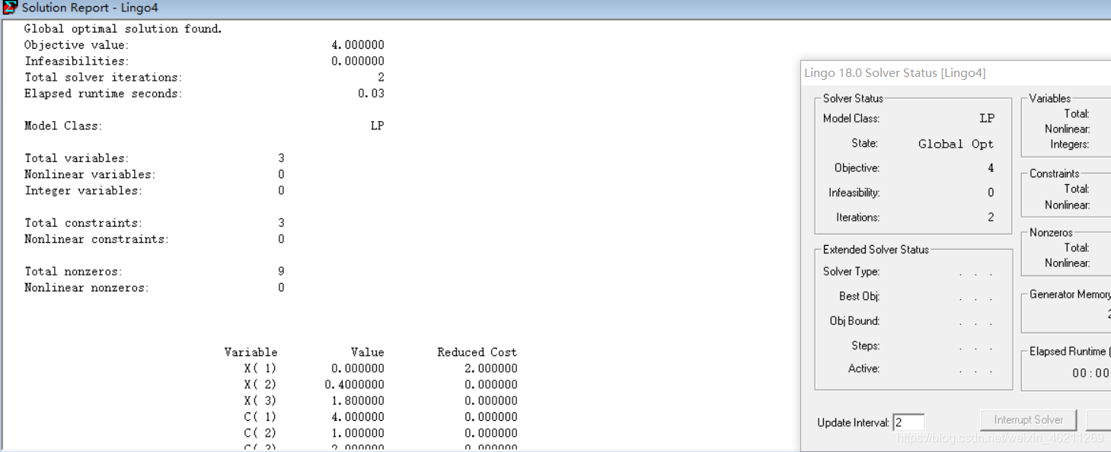
Task: Select the X( 2) variable row name
Action: click(260, 385)
